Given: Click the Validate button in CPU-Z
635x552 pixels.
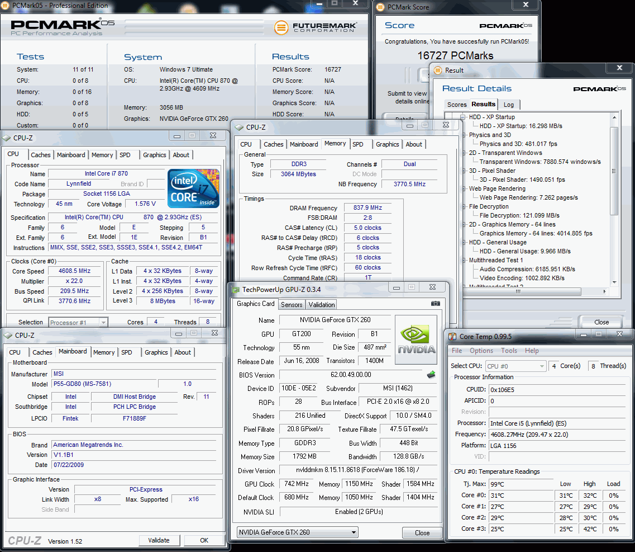Looking at the screenshot, I should click(159, 540).
